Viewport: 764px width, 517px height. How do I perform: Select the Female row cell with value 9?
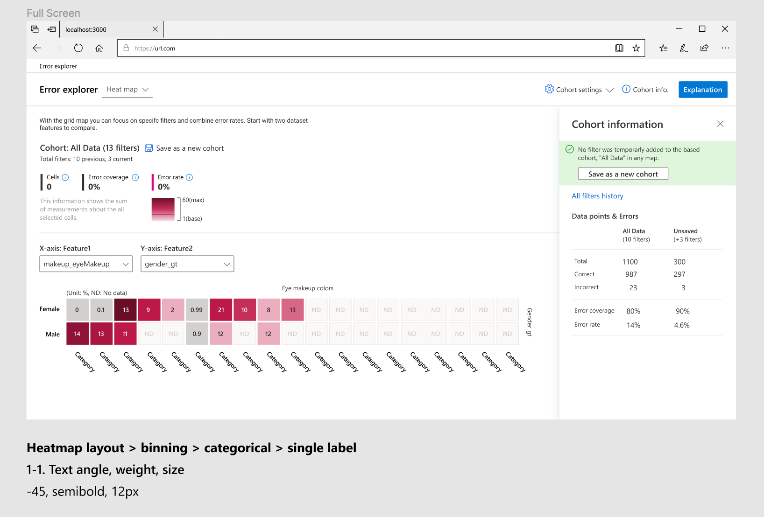(149, 310)
